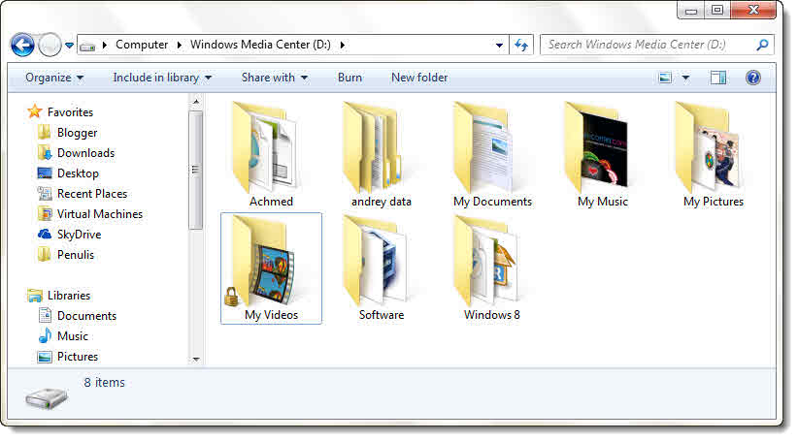Open the Documents library
This screenshot has height=441, width=798.
point(86,316)
